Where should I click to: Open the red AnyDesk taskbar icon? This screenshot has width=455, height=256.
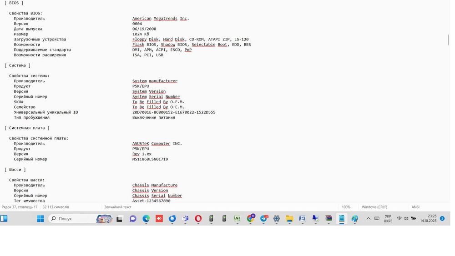coord(159,218)
